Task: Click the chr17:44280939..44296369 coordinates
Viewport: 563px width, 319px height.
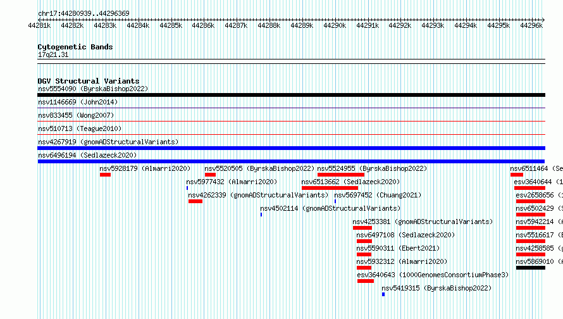Action: [x=84, y=13]
